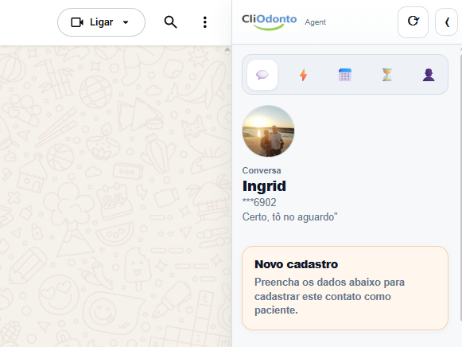Viewport: 462px width, 347px height.
Task: Click the "Preencha os dados abaixo" description
Action: click(x=329, y=296)
